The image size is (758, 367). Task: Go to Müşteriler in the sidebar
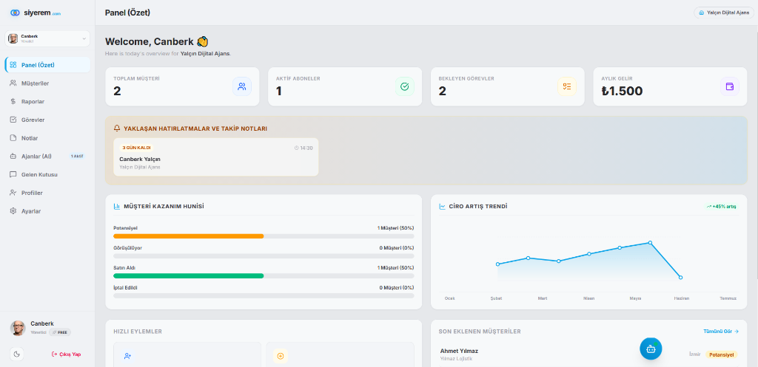[x=47, y=83]
